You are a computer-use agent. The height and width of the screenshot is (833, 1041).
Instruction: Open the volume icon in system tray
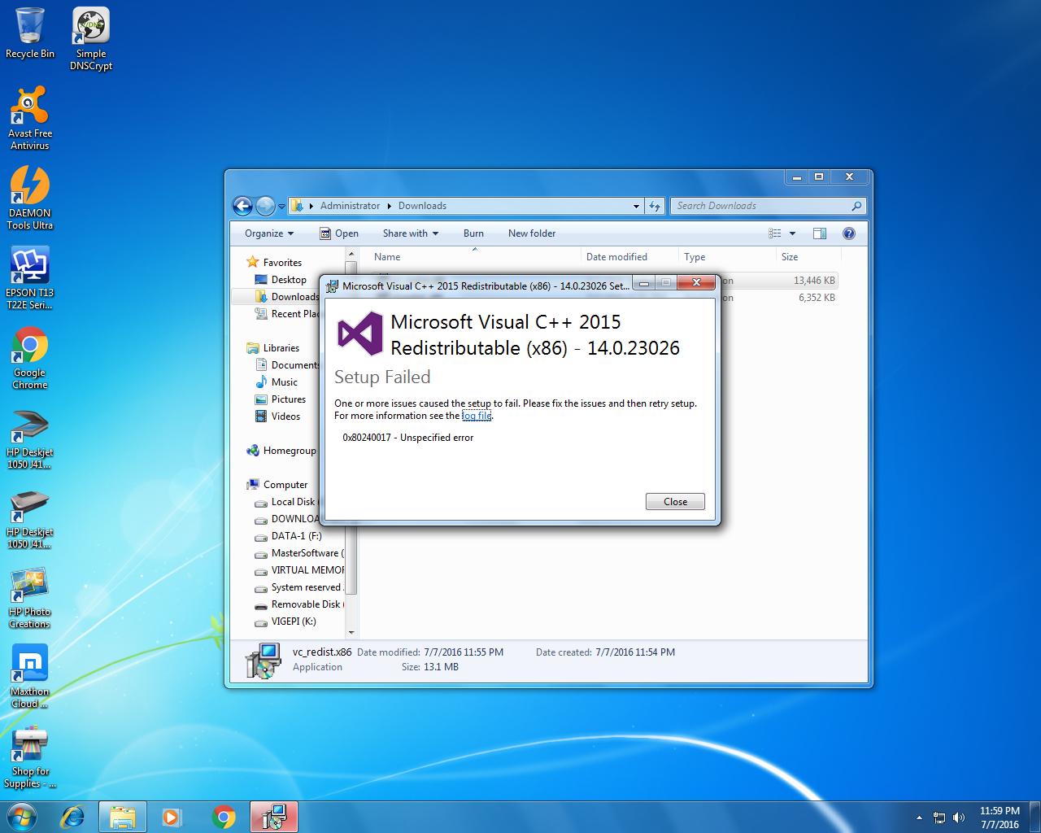pyautogui.click(x=959, y=818)
